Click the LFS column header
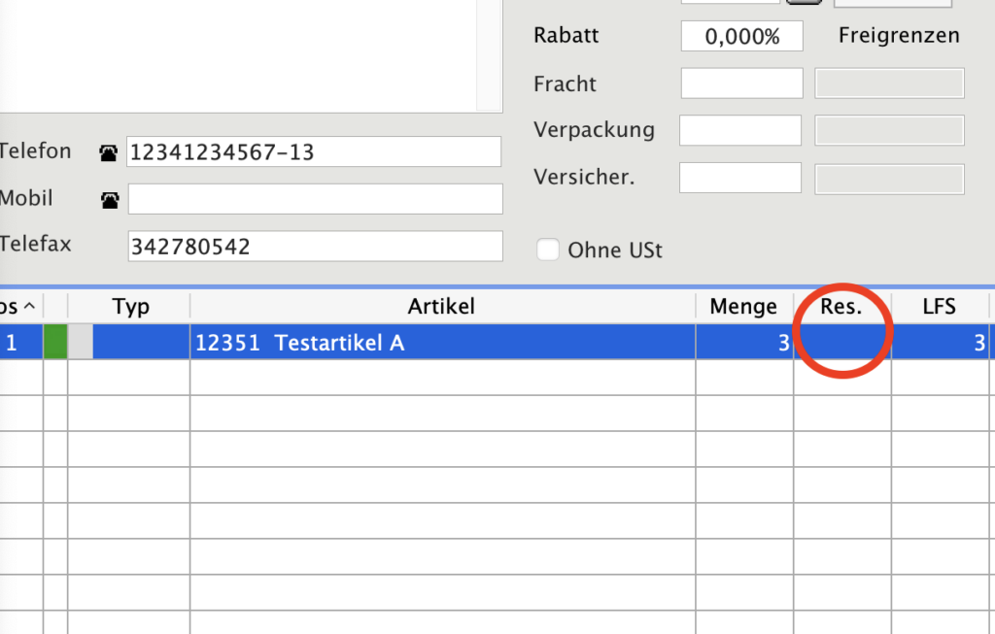The height and width of the screenshot is (634, 995). click(939, 307)
